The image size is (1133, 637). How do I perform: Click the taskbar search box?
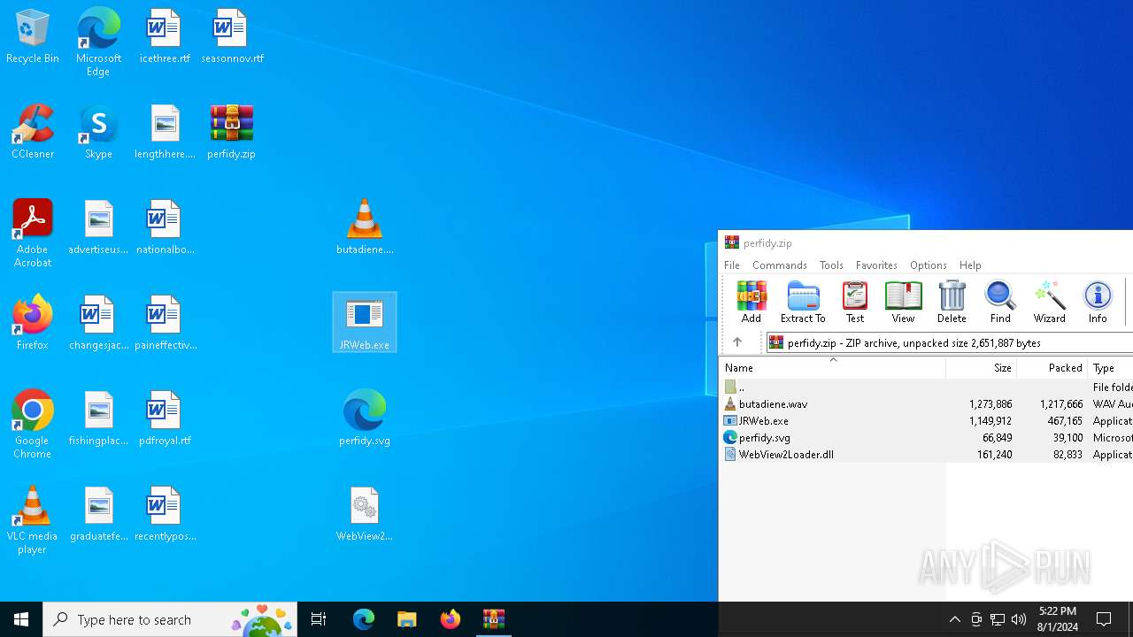coord(170,619)
